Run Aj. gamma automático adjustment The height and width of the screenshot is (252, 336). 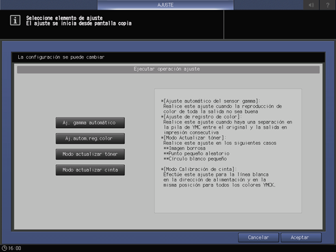pos(90,123)
